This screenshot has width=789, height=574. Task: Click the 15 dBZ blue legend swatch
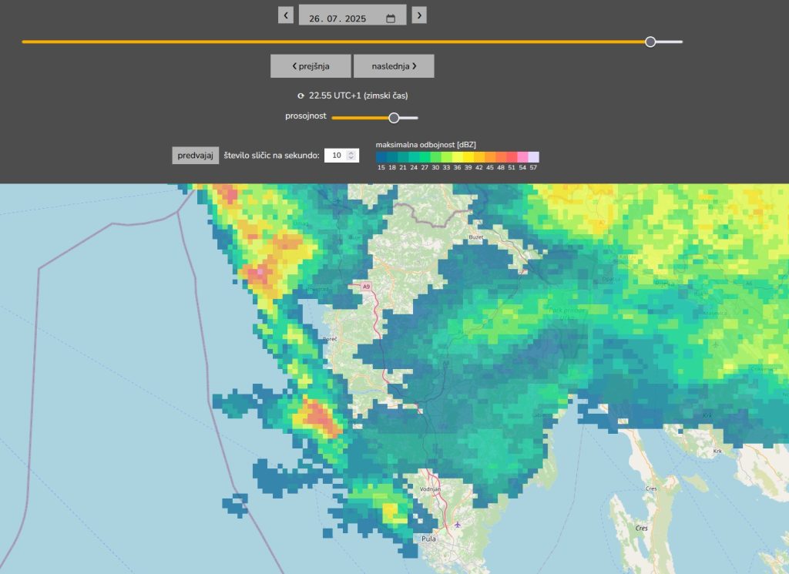pyautogui.click(x=381, y=157)
